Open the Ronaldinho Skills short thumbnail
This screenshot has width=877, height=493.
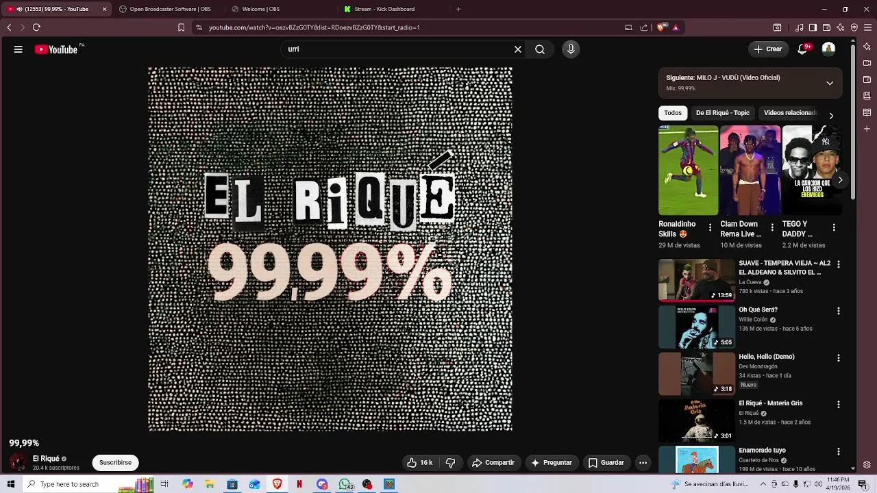coord(689,170)
